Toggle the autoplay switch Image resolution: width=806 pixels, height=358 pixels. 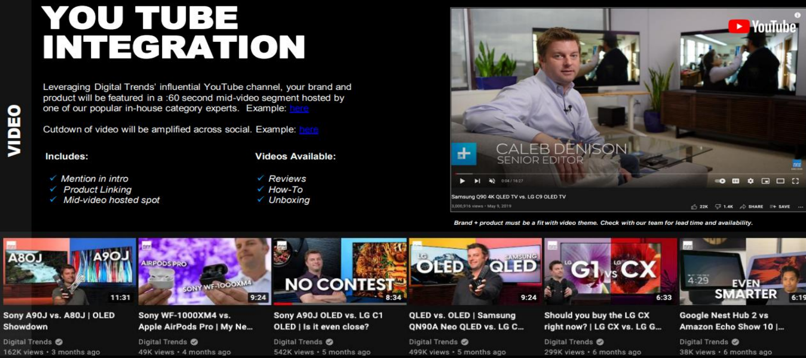click(x=720, y=181)
